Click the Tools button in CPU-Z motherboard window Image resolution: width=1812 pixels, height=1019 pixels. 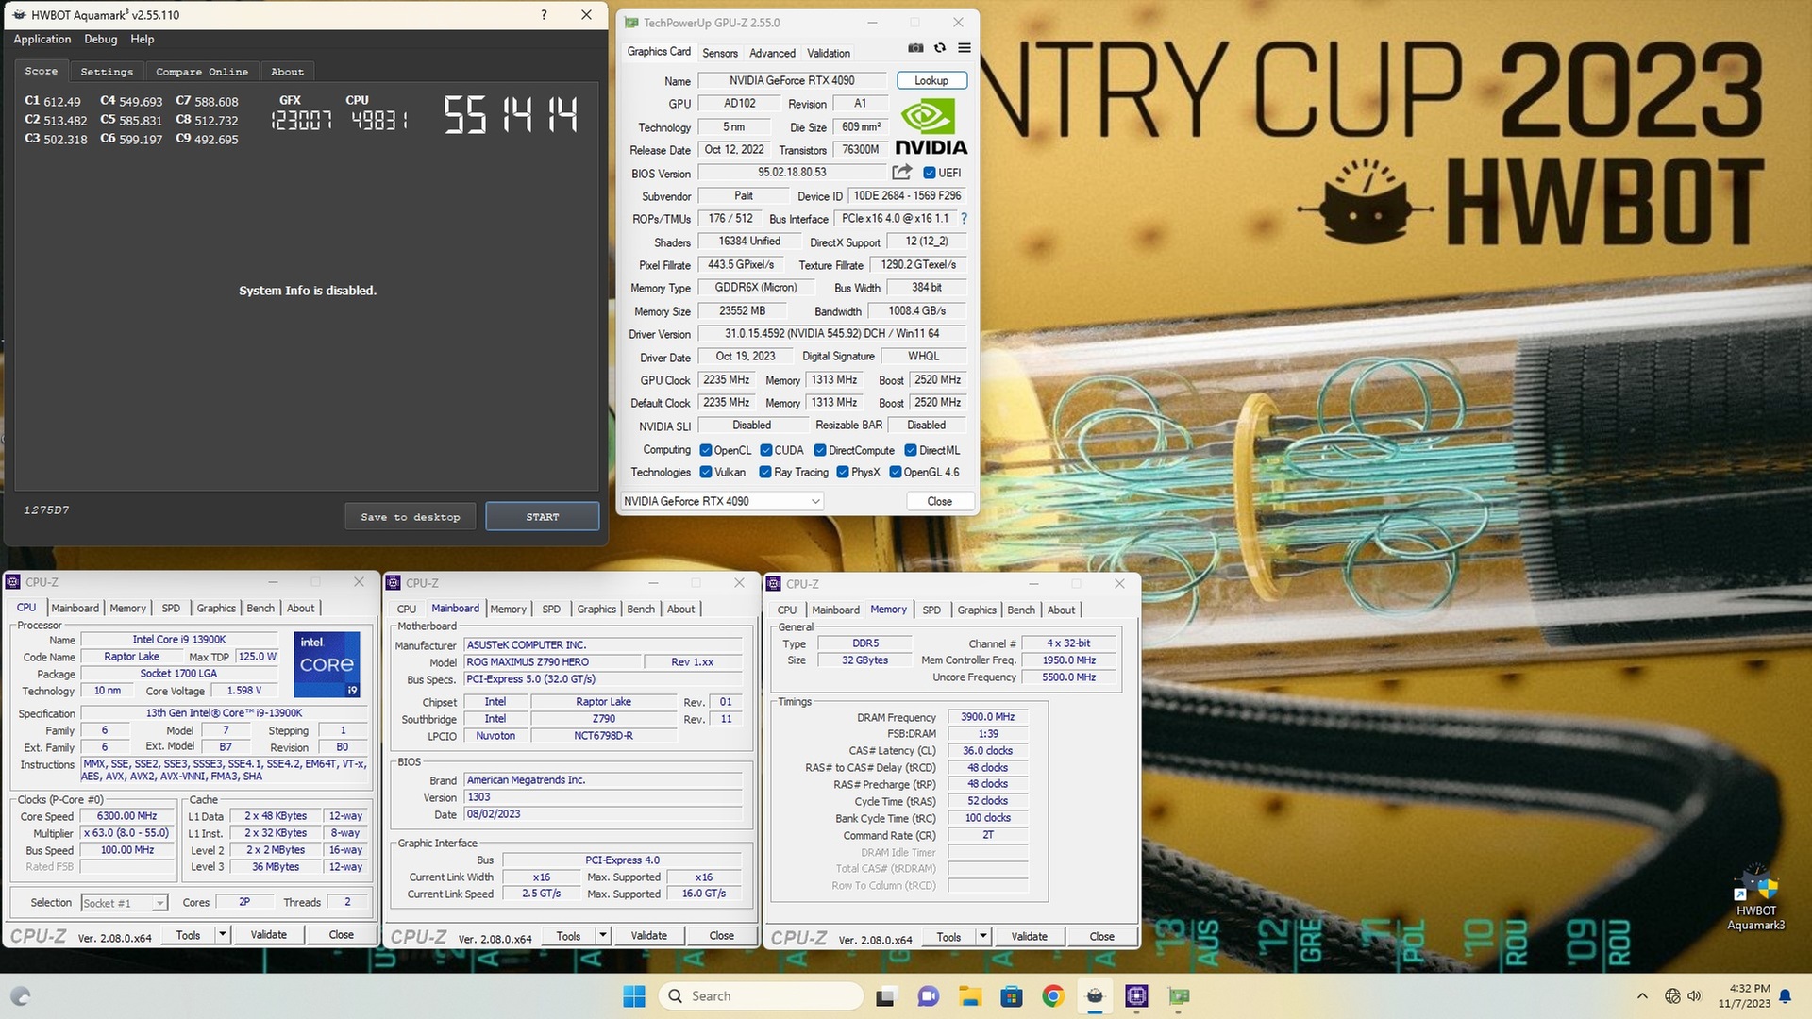[x=568, y=935]
